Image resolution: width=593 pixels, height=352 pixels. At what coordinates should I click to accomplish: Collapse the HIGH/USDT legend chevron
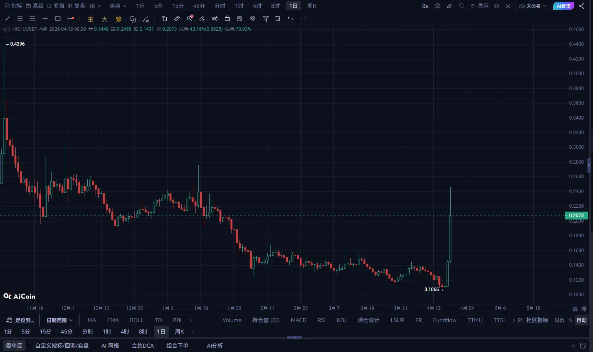7,29
